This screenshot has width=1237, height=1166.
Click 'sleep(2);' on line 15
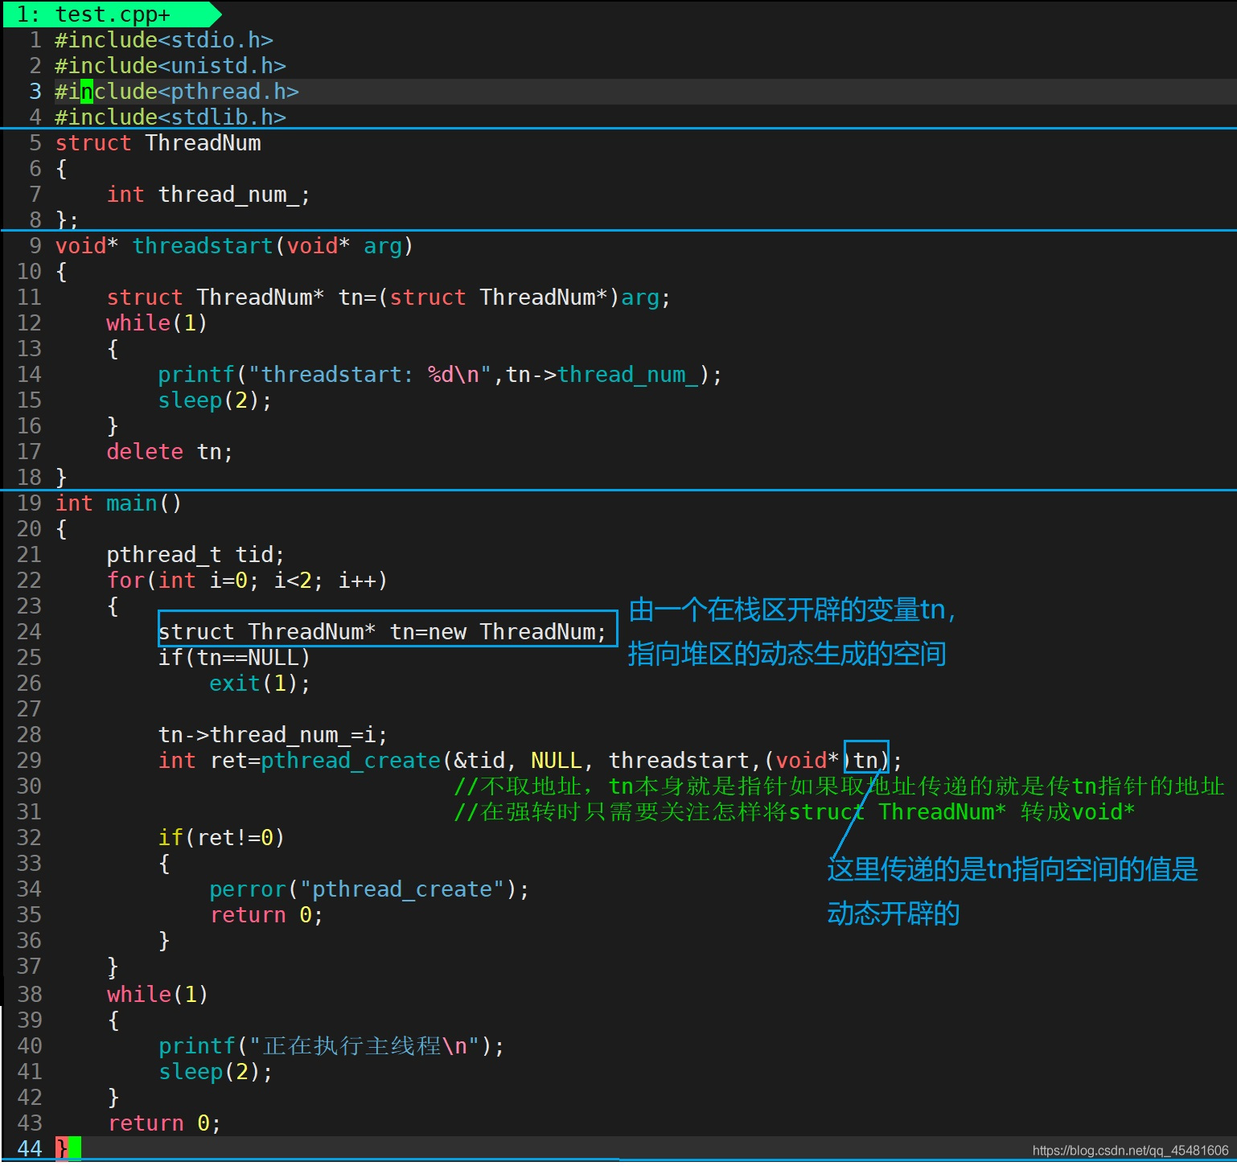(x=215, y=400)
